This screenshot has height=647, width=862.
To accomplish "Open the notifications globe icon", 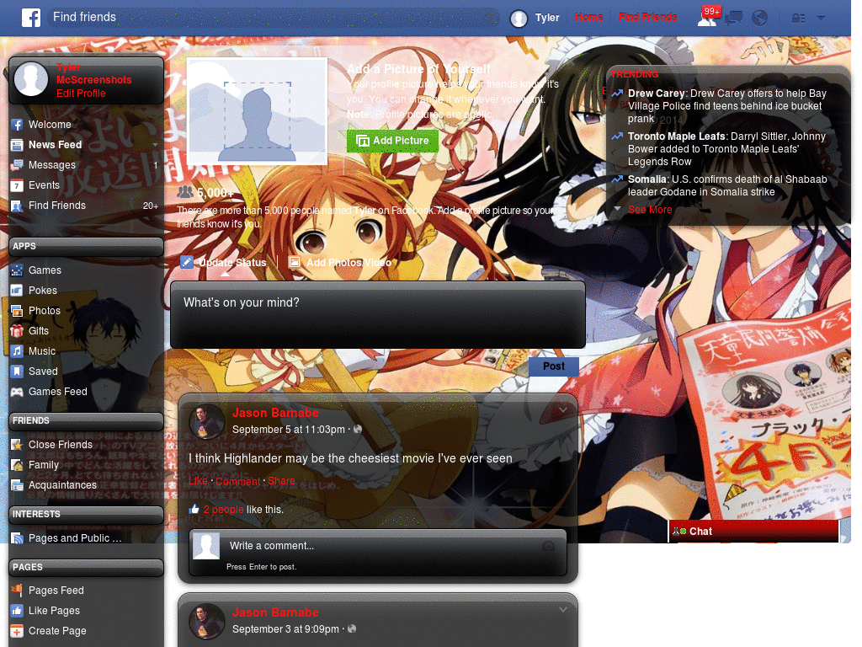I will 760,19.
